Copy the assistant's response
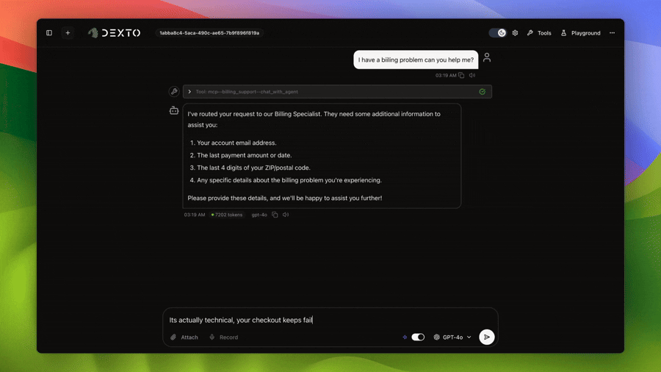 [x=275, y=215]
